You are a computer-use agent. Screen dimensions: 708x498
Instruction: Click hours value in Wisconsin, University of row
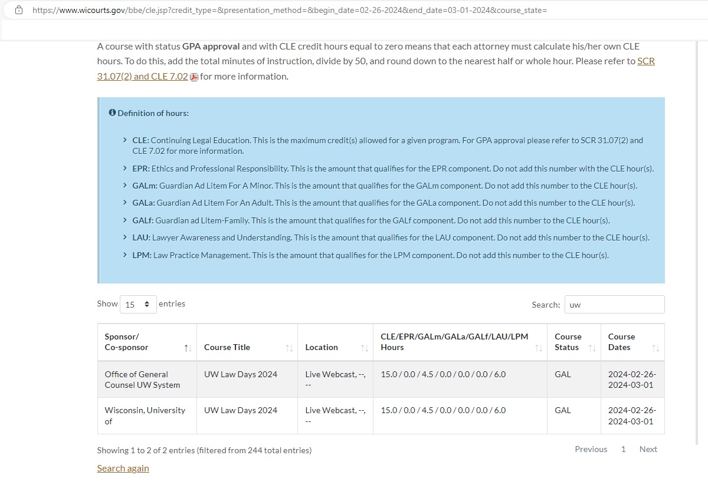point(443,410)
